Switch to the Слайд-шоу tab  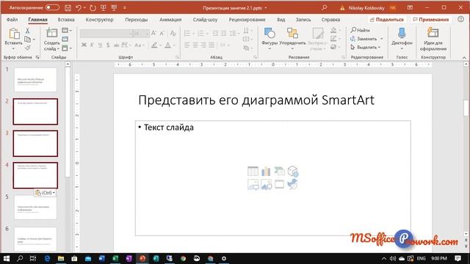click(205, 20)
